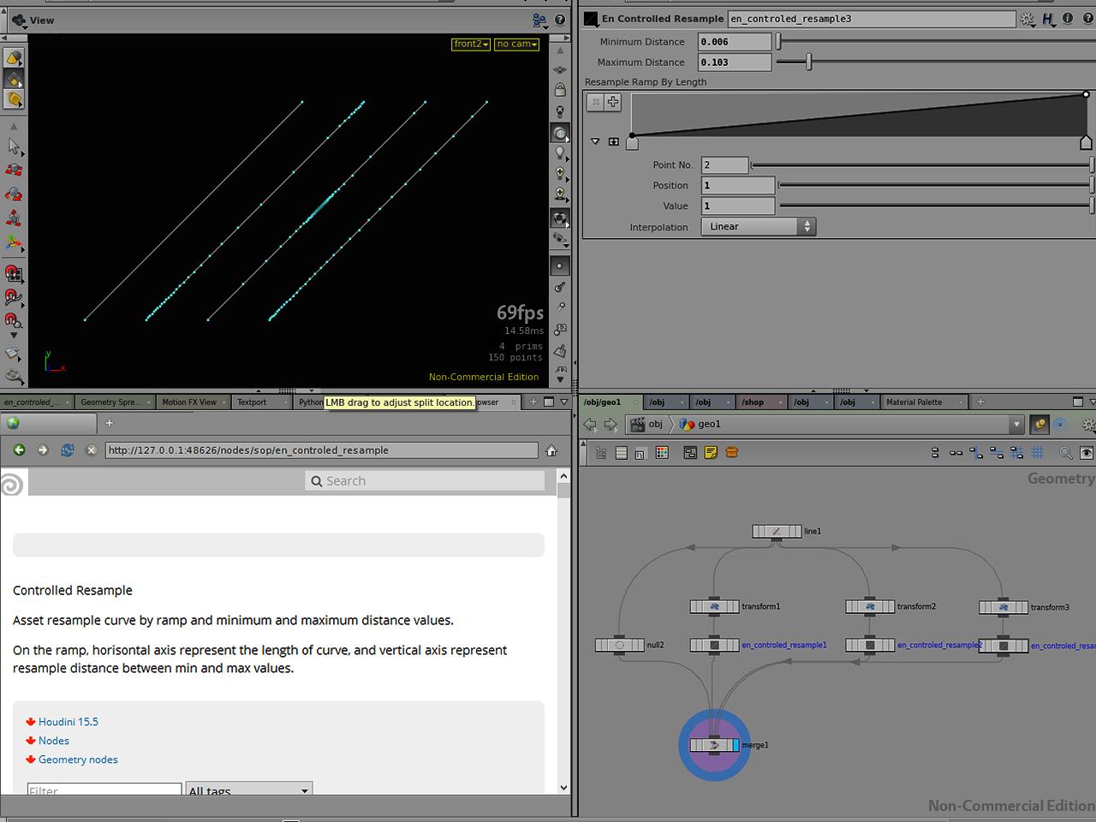Open the front2 viewport menu

(x=470, y=45)
